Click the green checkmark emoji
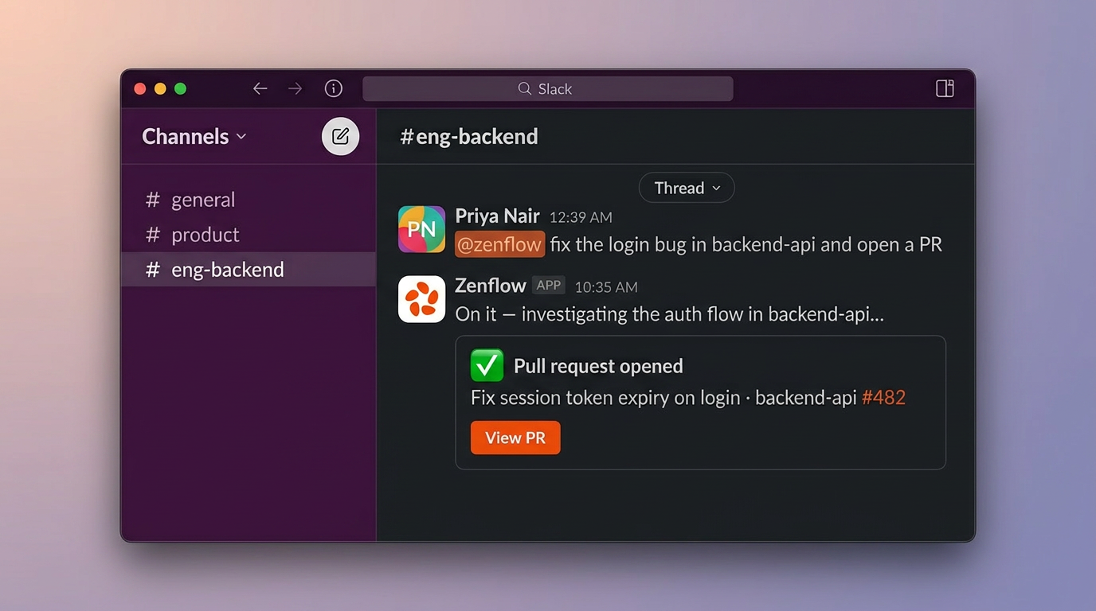 (x=487, y=366)
